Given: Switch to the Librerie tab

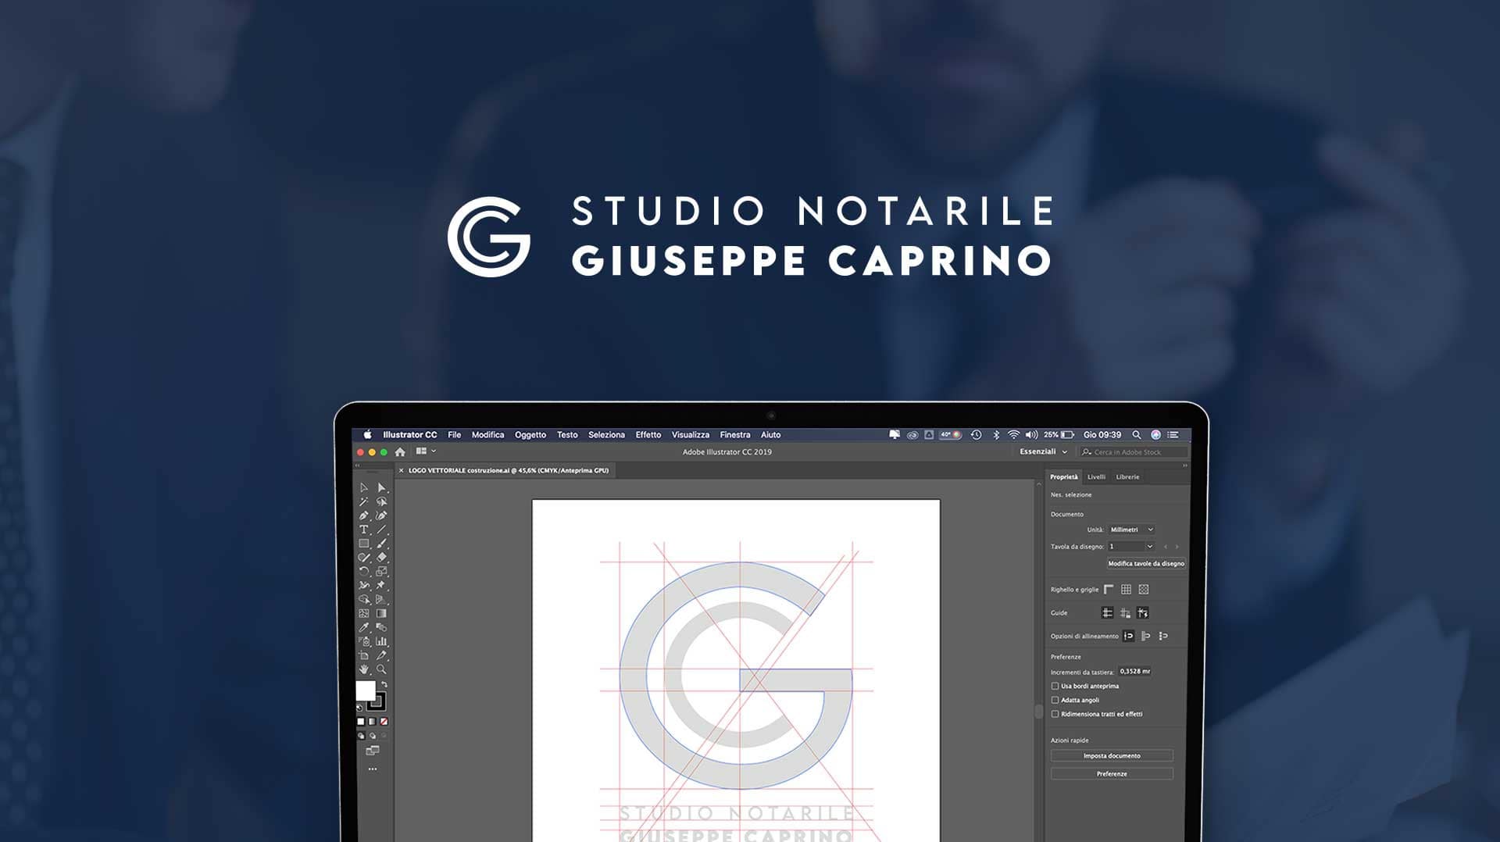Looking at the screenshot, I should click(1127, 476).
